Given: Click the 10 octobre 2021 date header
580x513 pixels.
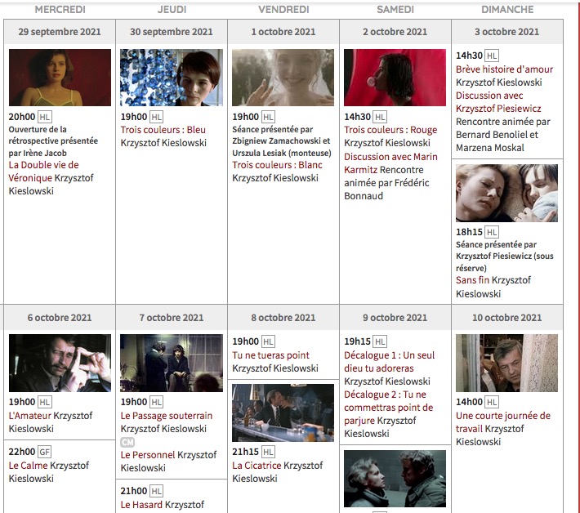Looking at the screenshot, I should [x=507, y=318].
